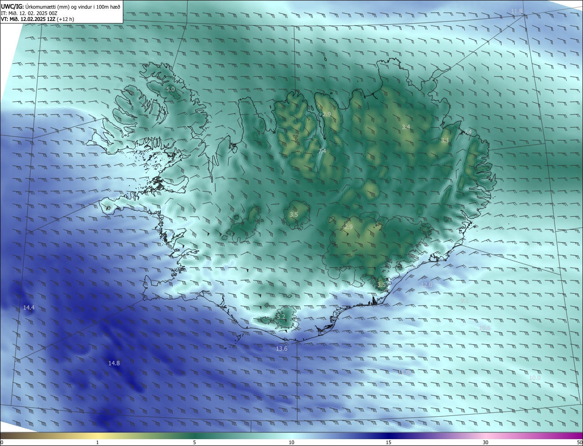Click the 5.0 value on the Westfjords
583x446 pixels.
170,89
